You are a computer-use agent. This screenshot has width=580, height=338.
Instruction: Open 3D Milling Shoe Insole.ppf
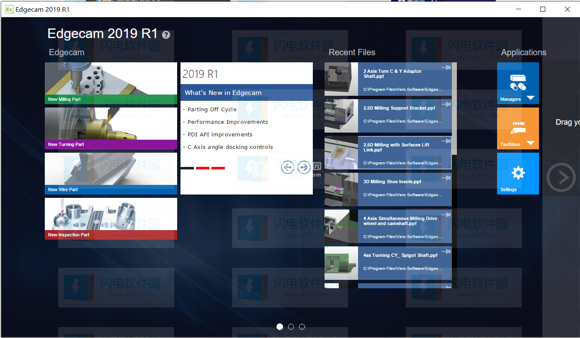[388, 189]
